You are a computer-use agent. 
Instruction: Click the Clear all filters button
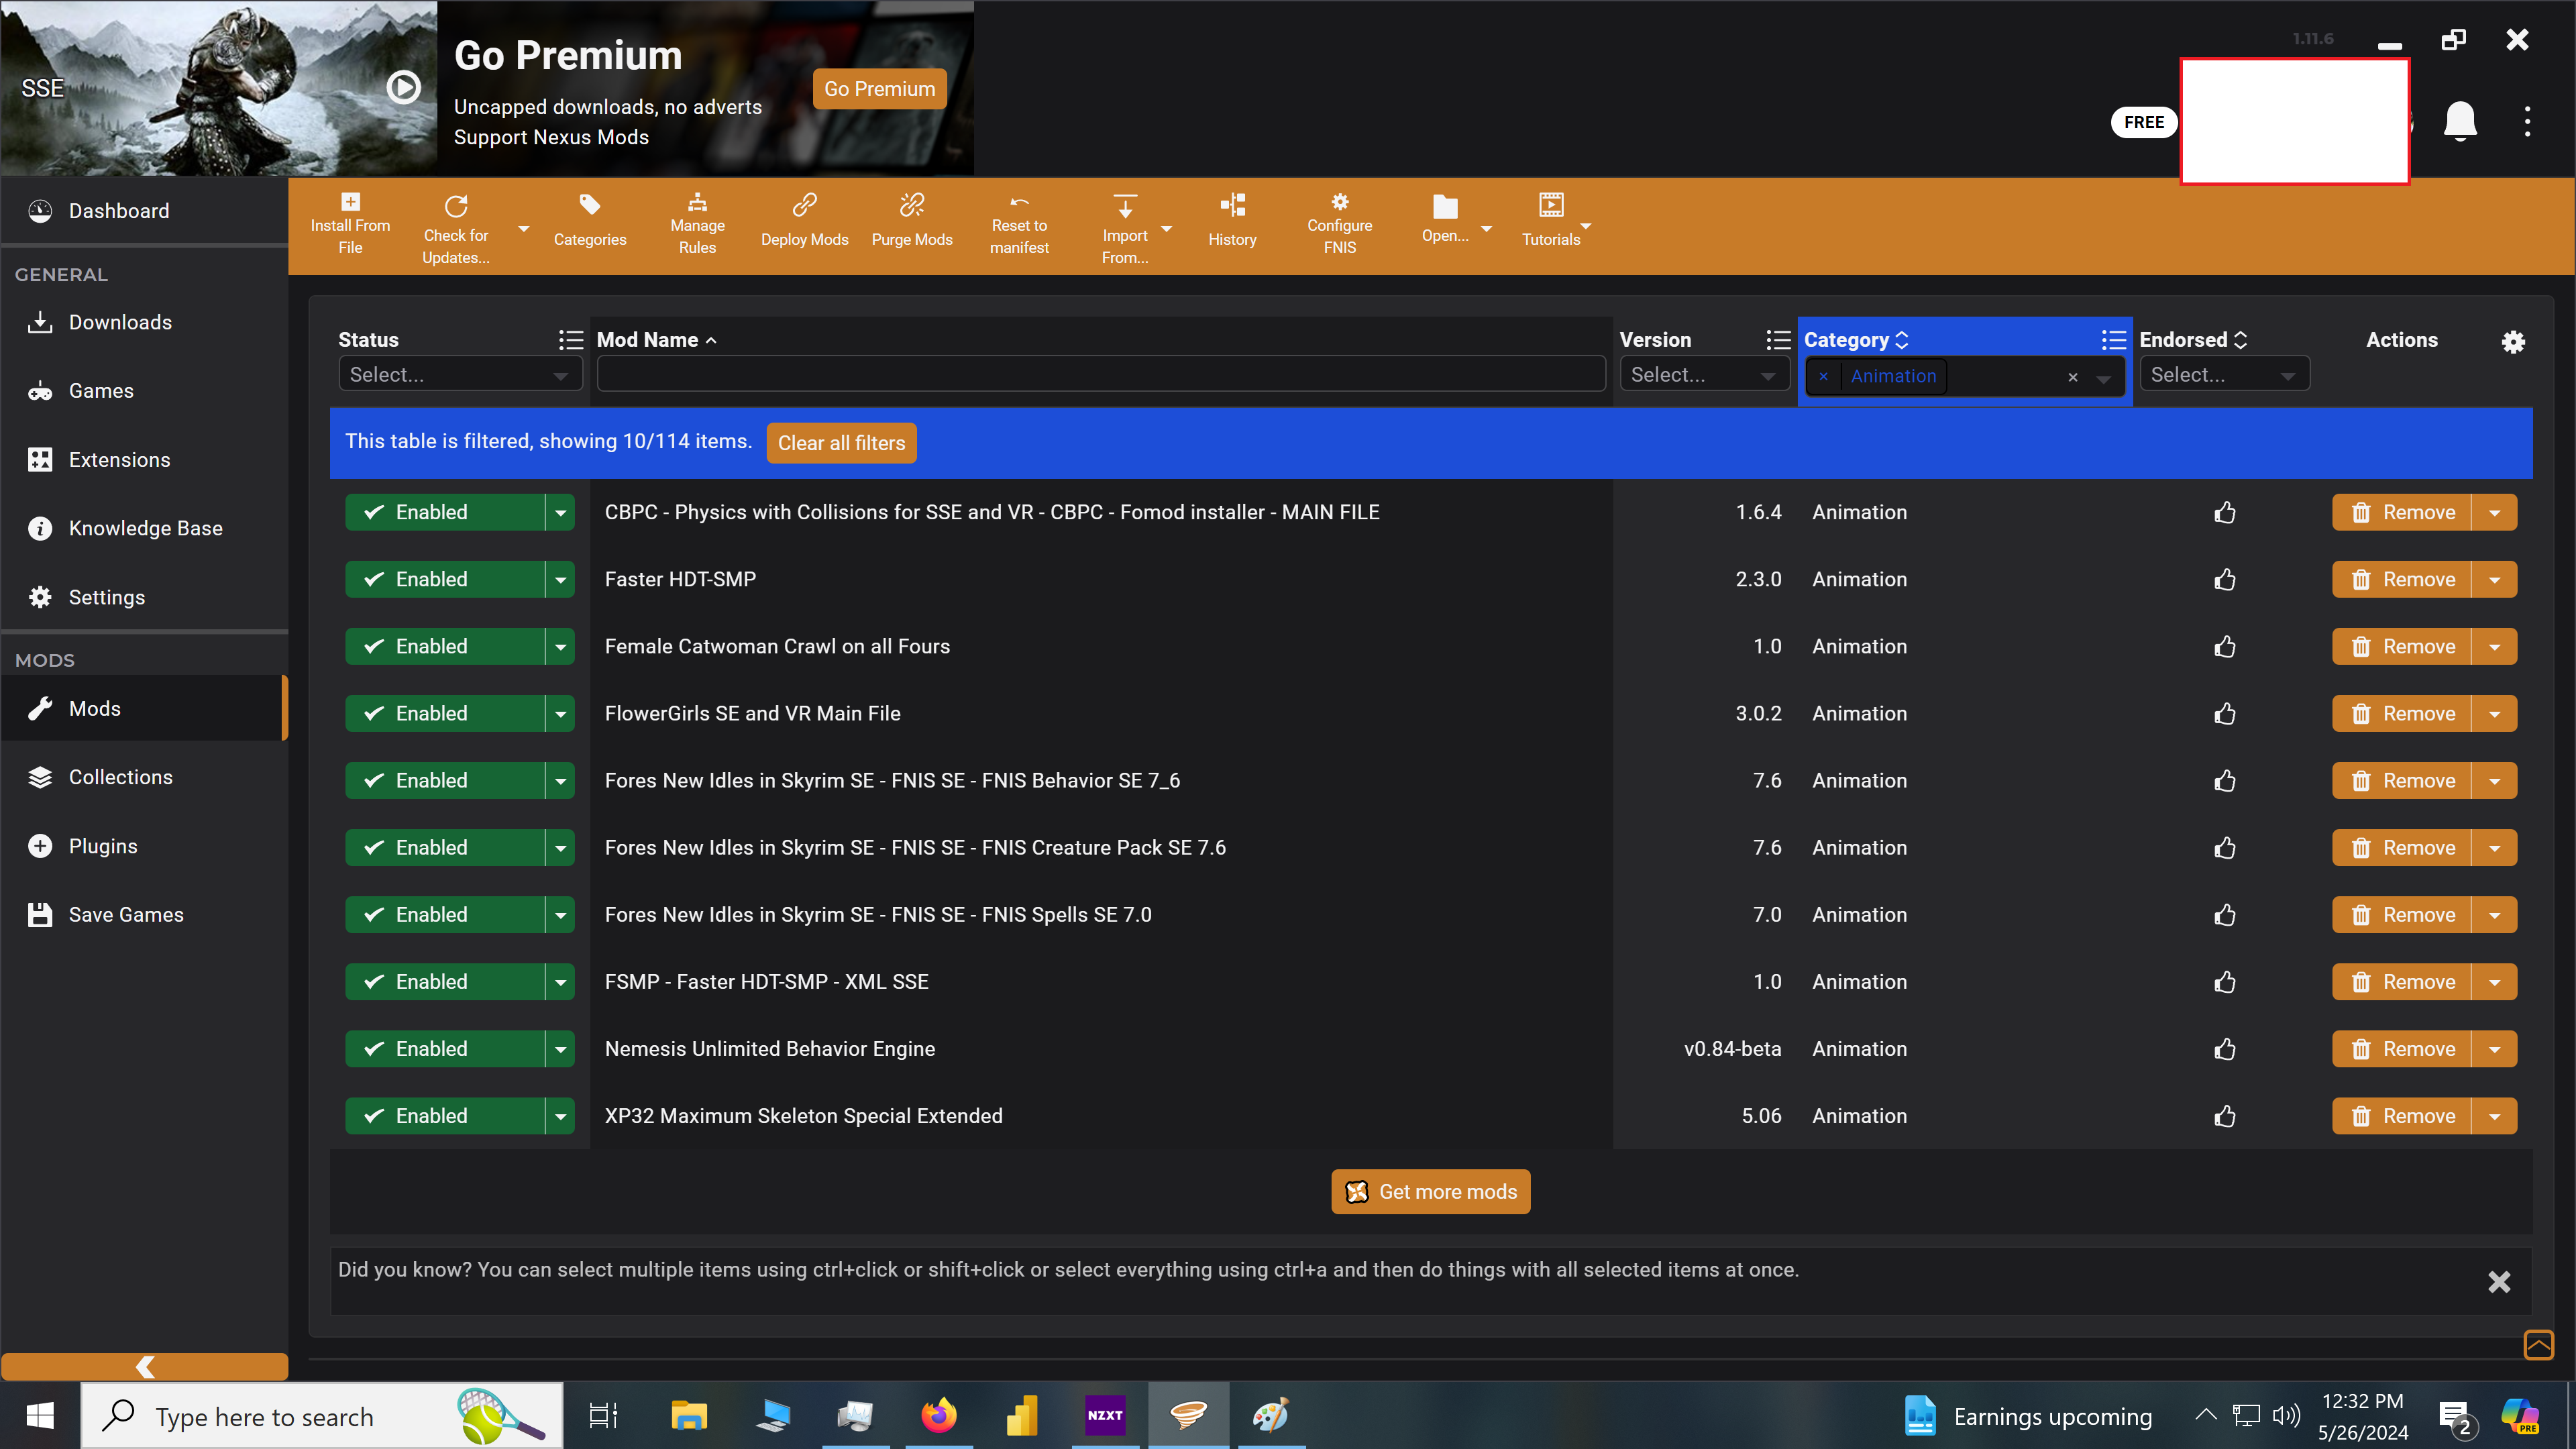841,443
